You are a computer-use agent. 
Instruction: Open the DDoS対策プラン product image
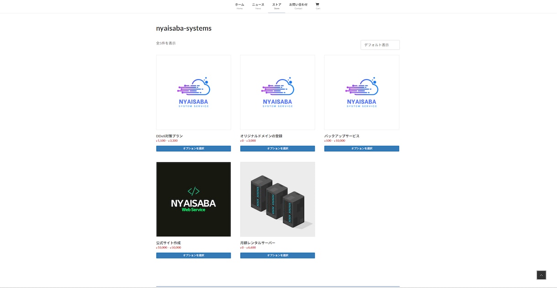tap(194, 93)
